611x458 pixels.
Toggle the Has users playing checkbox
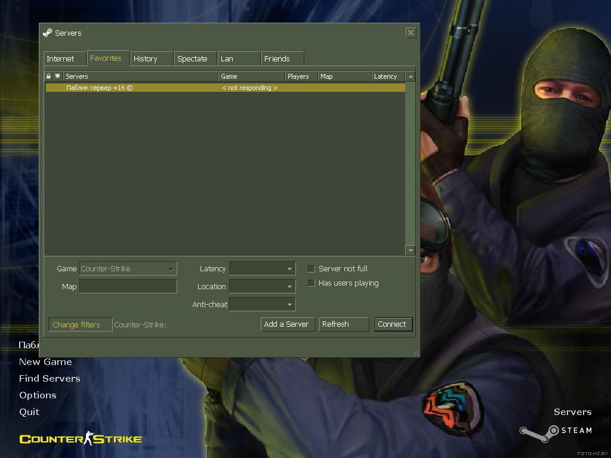pos(311,283)
